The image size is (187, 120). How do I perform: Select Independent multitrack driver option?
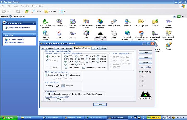73,75
